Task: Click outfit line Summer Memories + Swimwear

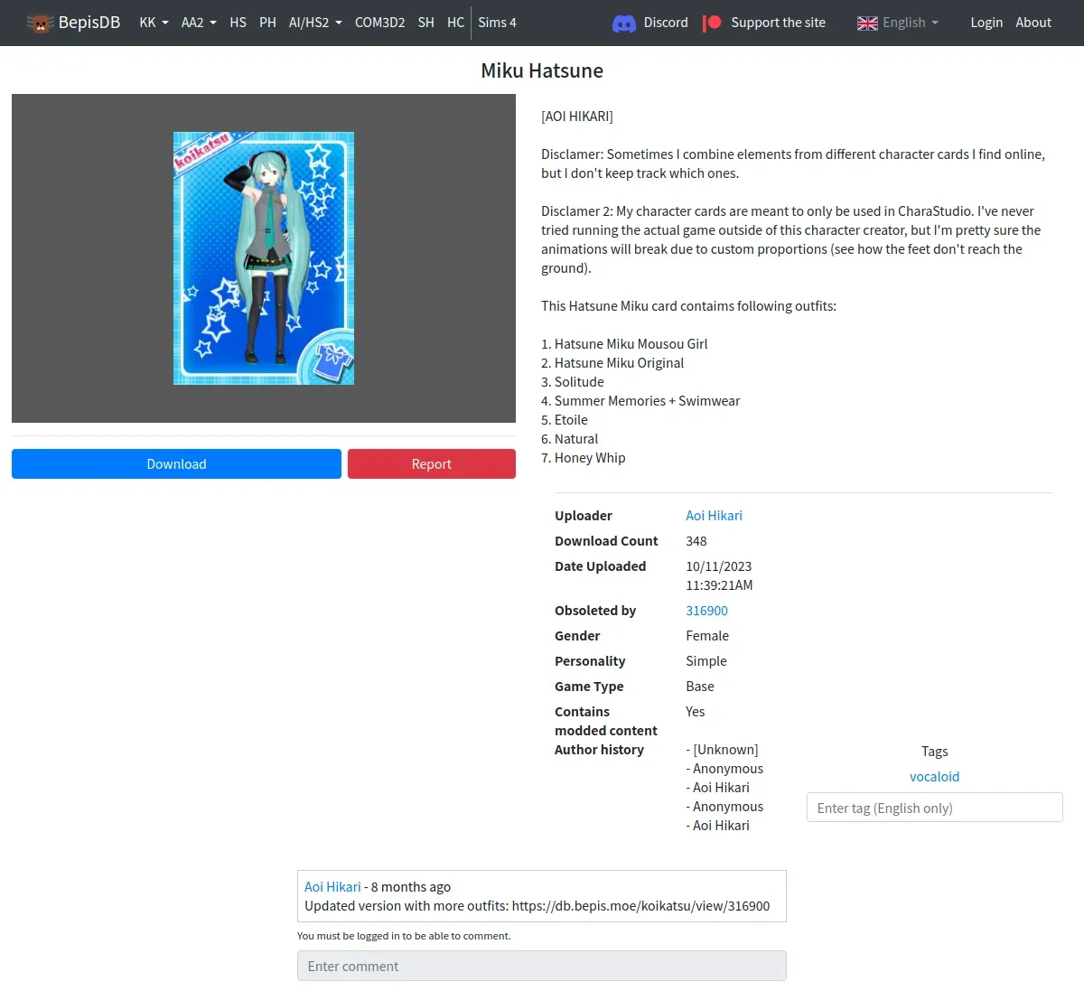Action: [640, 401]
